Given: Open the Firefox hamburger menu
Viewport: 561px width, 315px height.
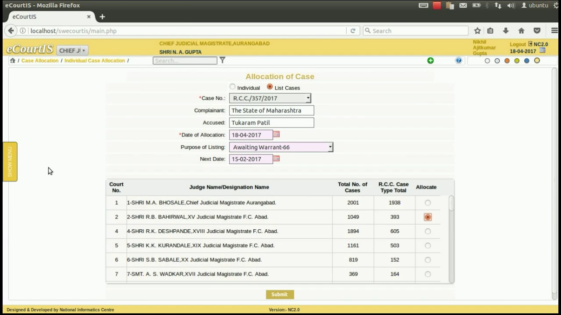Looking at the screenshot, I should pos(554,31).
